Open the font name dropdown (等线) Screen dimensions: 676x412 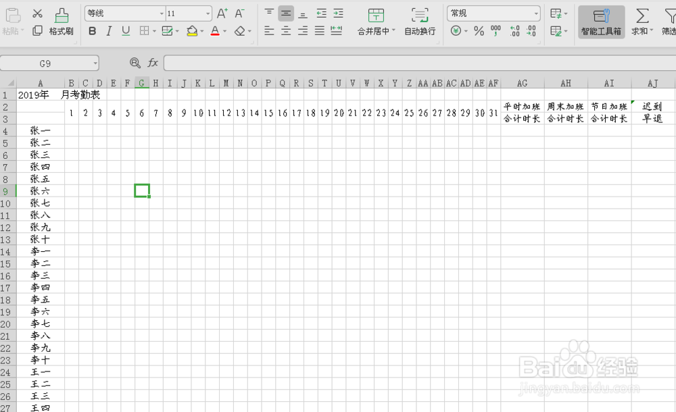[162, 14]
